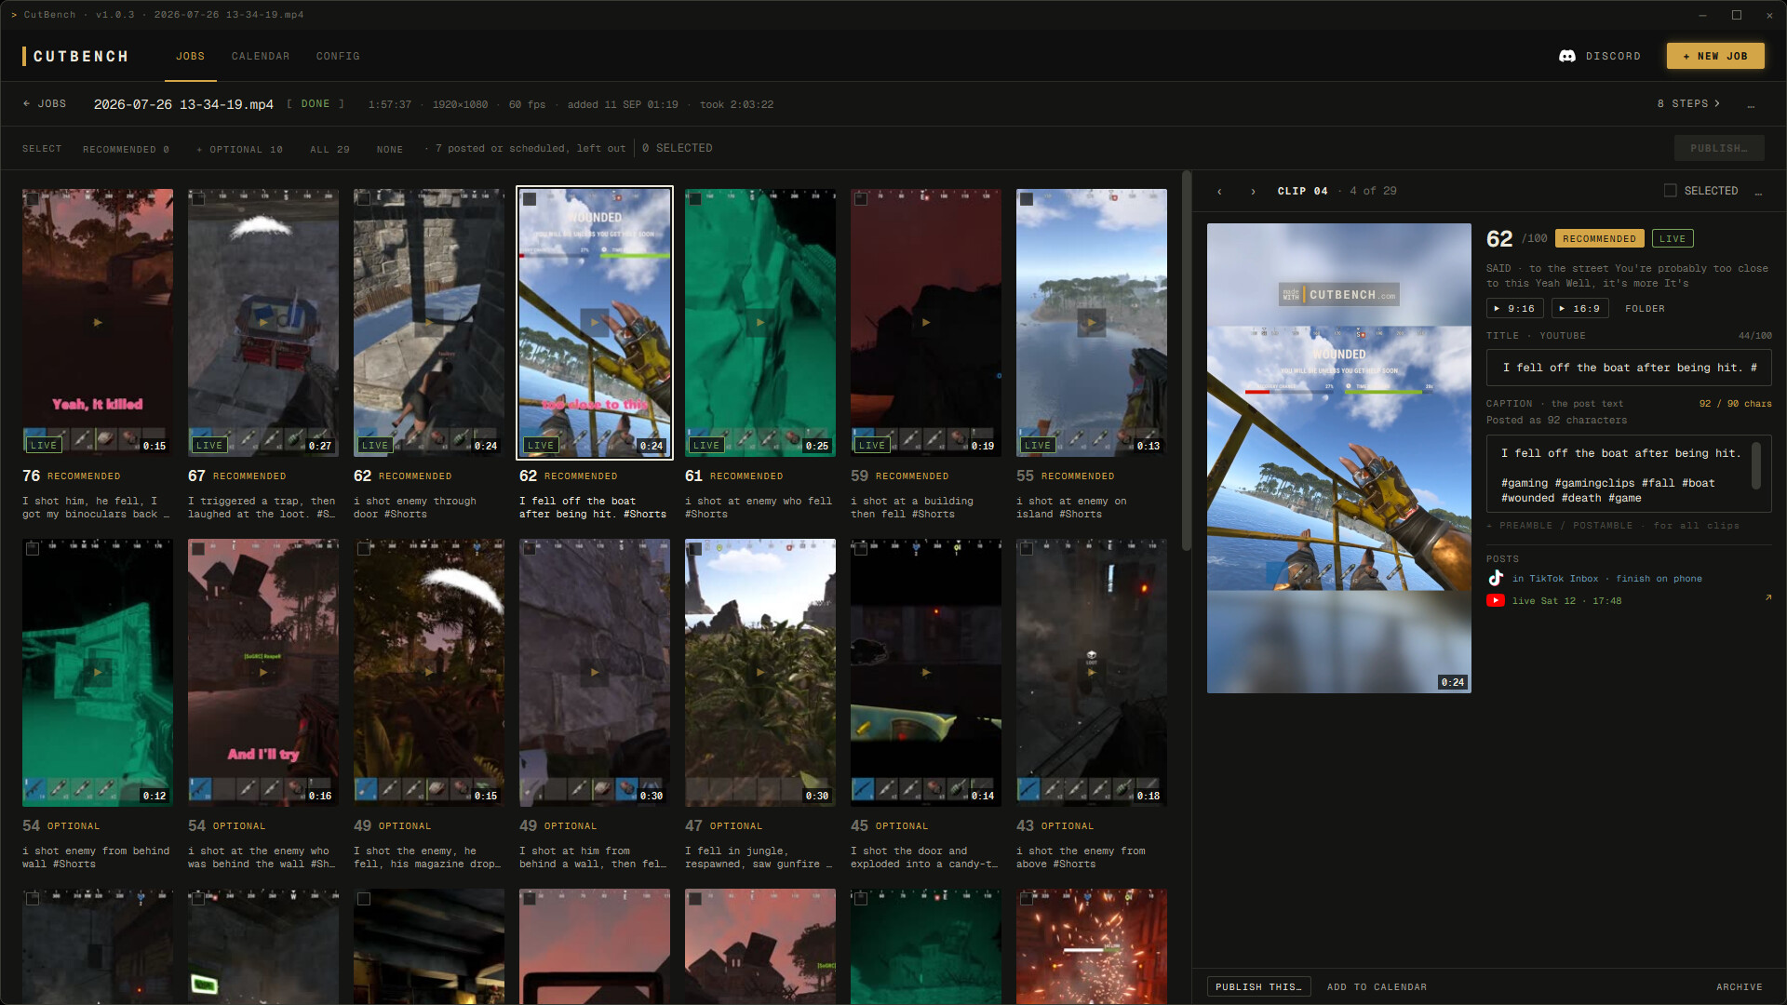Viewport: 1787px width, 1005px height.
Task: Switch to the Config tab
Action: [338, 57]
